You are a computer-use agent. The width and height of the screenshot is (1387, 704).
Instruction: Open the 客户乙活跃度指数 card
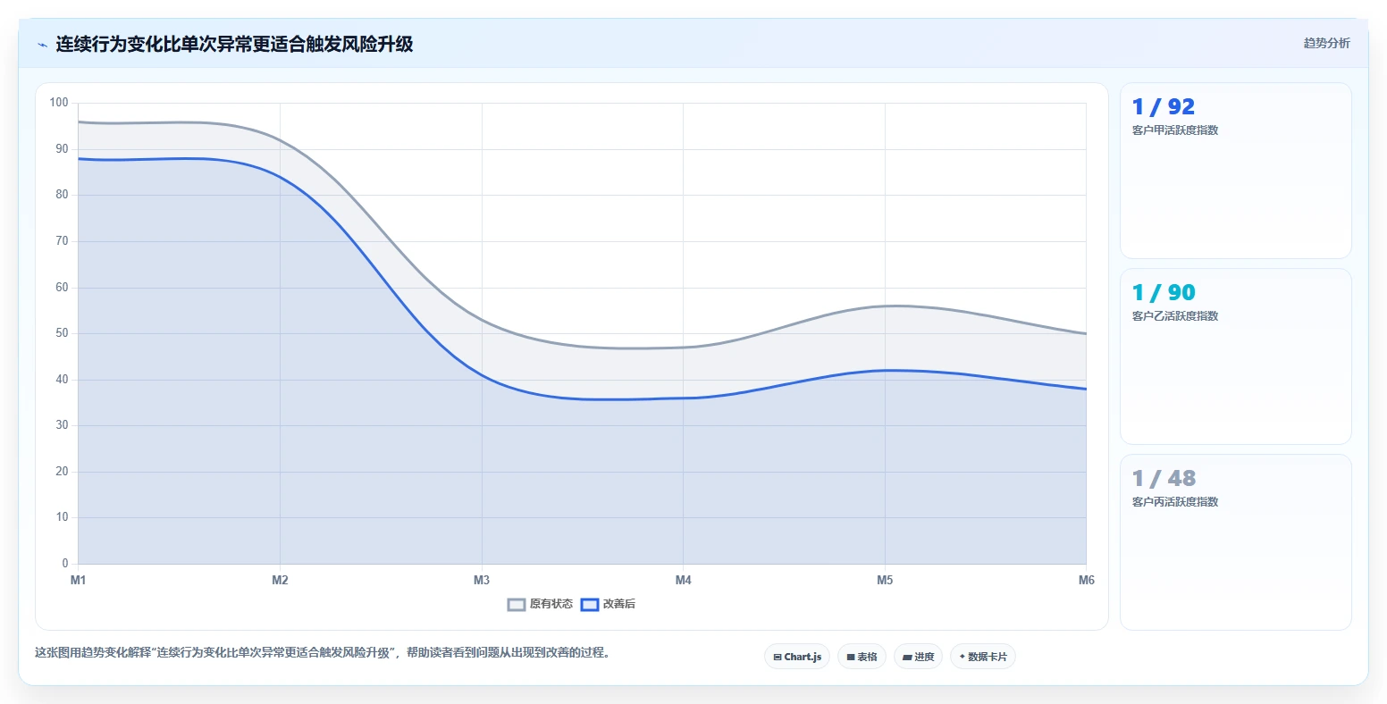1235,356
